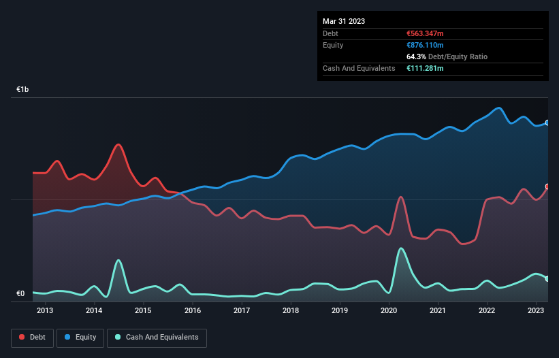Image resolution: width=559 pixels, height=358 pixels.
Task: Click the Mar 31 2023 tooltip date
Action: tap(344, 21)
